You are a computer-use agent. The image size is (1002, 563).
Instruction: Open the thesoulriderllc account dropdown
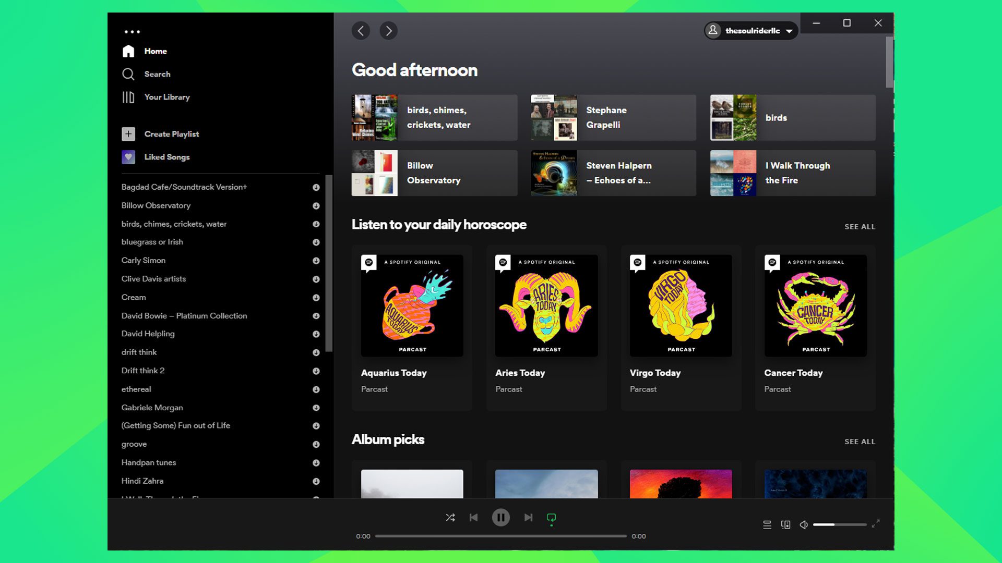[x=751, y=31]
